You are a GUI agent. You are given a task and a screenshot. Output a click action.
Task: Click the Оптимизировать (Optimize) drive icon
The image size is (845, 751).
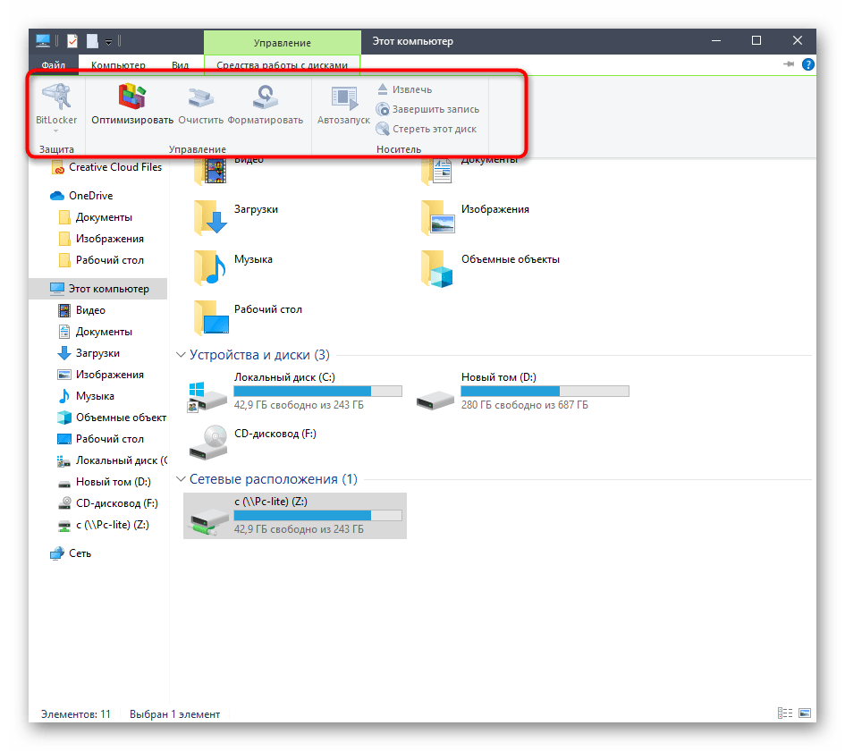click(x=132, y=97)
